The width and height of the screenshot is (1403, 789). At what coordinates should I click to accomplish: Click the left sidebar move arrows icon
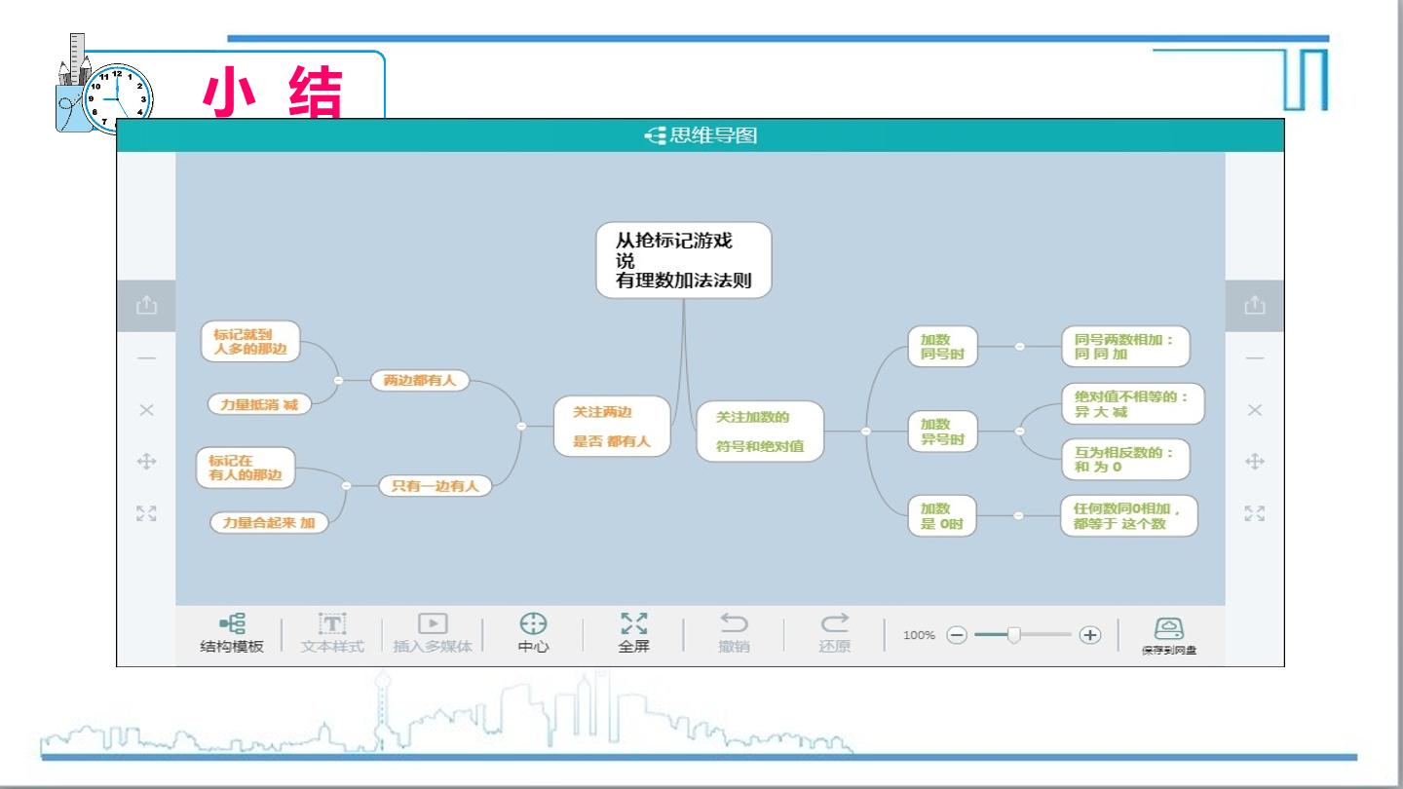[x=146, y=462]
